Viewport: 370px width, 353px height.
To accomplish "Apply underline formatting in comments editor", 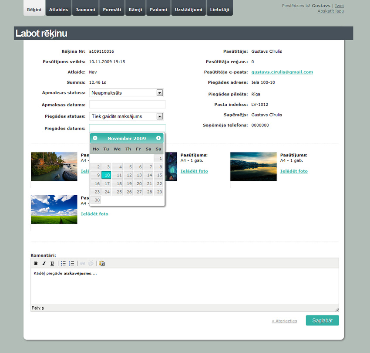I will coord(52,263).
